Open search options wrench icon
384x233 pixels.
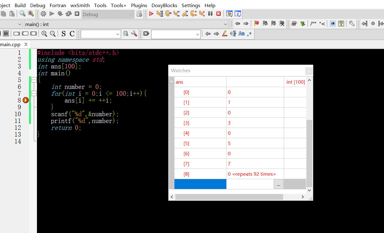click(134, 34)
